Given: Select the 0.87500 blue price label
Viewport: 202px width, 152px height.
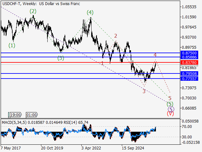Looking at the screenshot, I should click(x=189, y=53).
